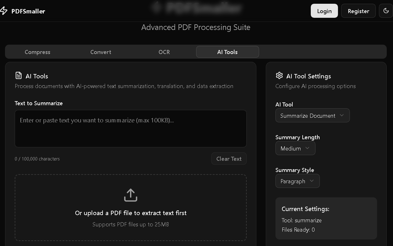393x246 pixels.
Task: Switch to the Compress tab
Action: (37, 52)
